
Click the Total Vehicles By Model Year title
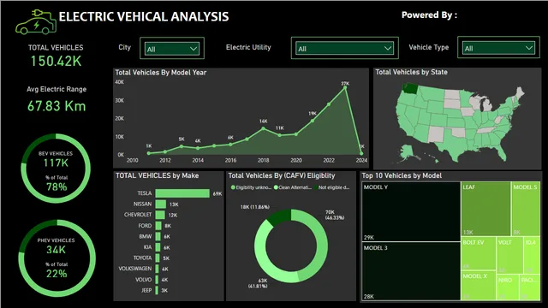[x=161, y=73]
